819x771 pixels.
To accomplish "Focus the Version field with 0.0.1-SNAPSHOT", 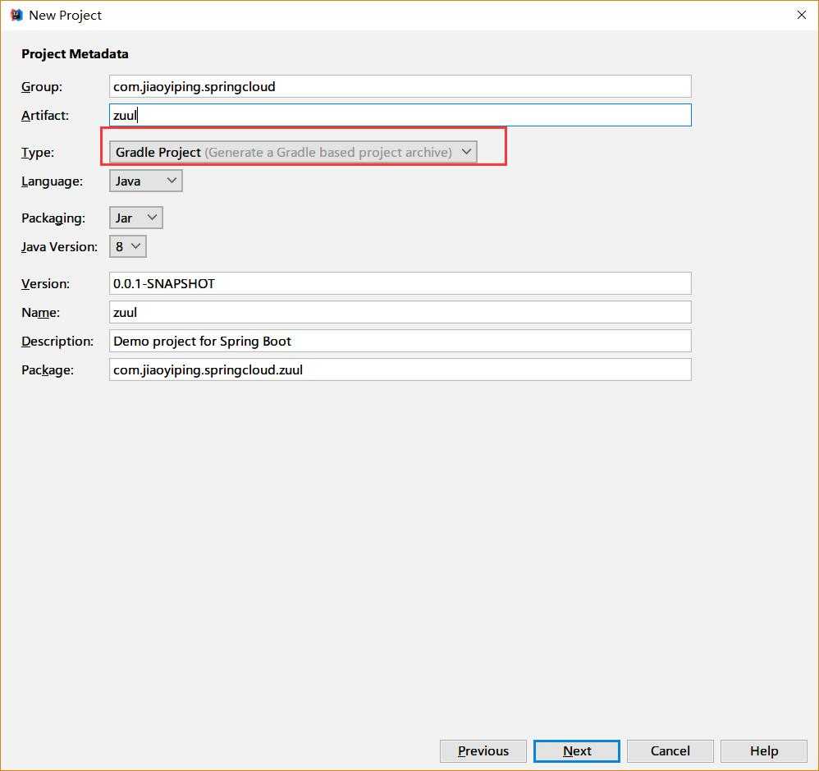I will [400, 283].
